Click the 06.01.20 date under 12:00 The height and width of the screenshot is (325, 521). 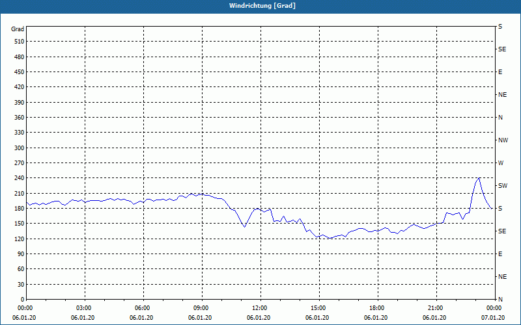point(259,318)
